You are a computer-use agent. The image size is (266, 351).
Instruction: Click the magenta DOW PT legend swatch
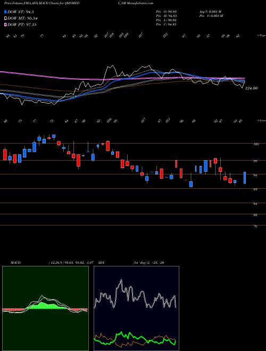(x=6, y=24)
